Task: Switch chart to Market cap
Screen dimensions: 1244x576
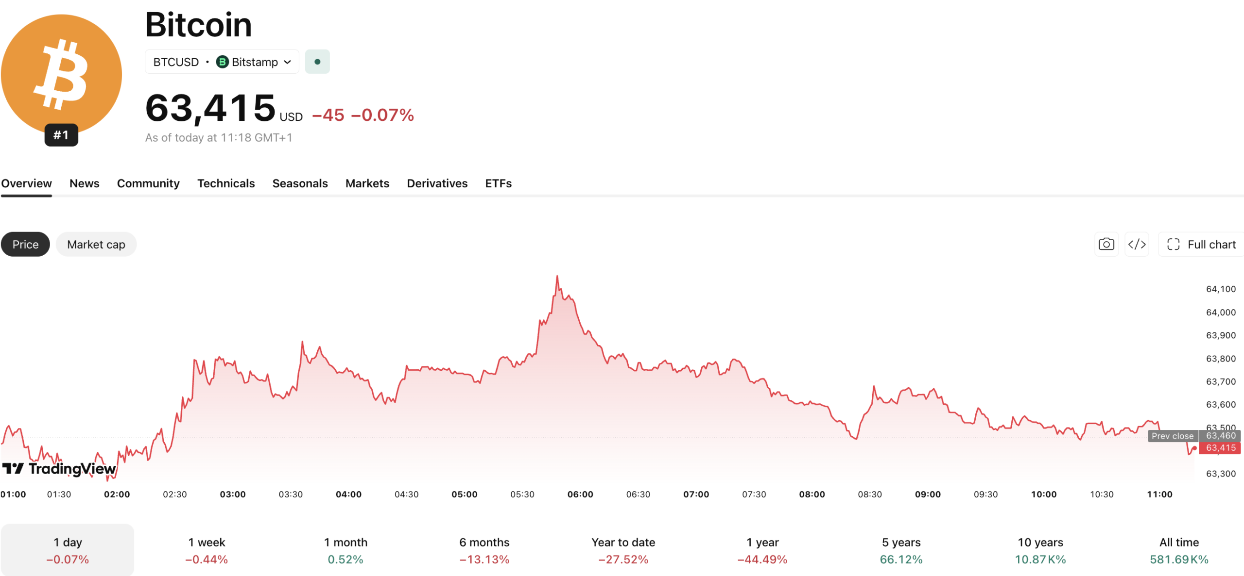Action: point(96,244)
